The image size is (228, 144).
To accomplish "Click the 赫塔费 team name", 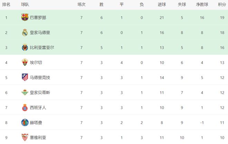I will 36,122.
